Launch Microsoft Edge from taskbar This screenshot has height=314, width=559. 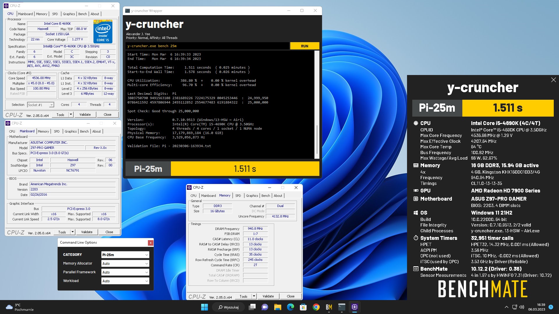290,307
